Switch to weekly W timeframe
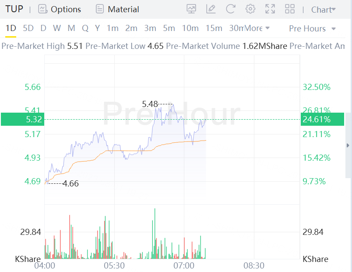The height and width of the screenshot is (272, 352). pyautogui.click(x=57, y=28)
